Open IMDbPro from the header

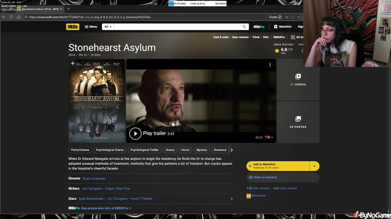(259, 27)
